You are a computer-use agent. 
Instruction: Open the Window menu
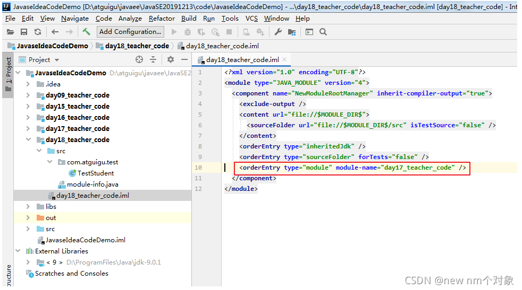tap(276, 19)
